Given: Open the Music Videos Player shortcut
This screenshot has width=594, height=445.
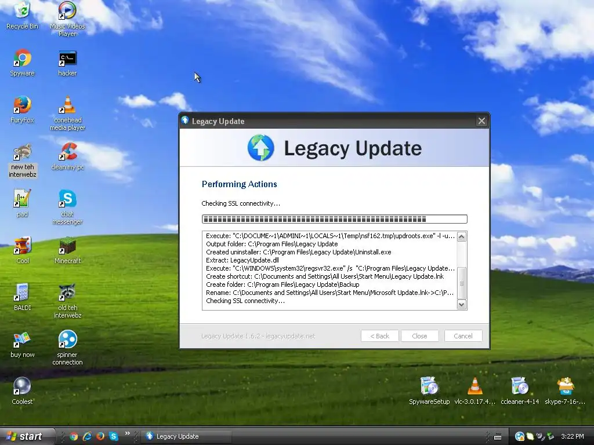Looking at the screenshot, I should 67,19.
